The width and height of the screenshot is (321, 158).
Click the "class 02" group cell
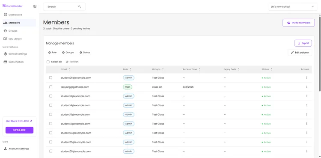[157, 87]
